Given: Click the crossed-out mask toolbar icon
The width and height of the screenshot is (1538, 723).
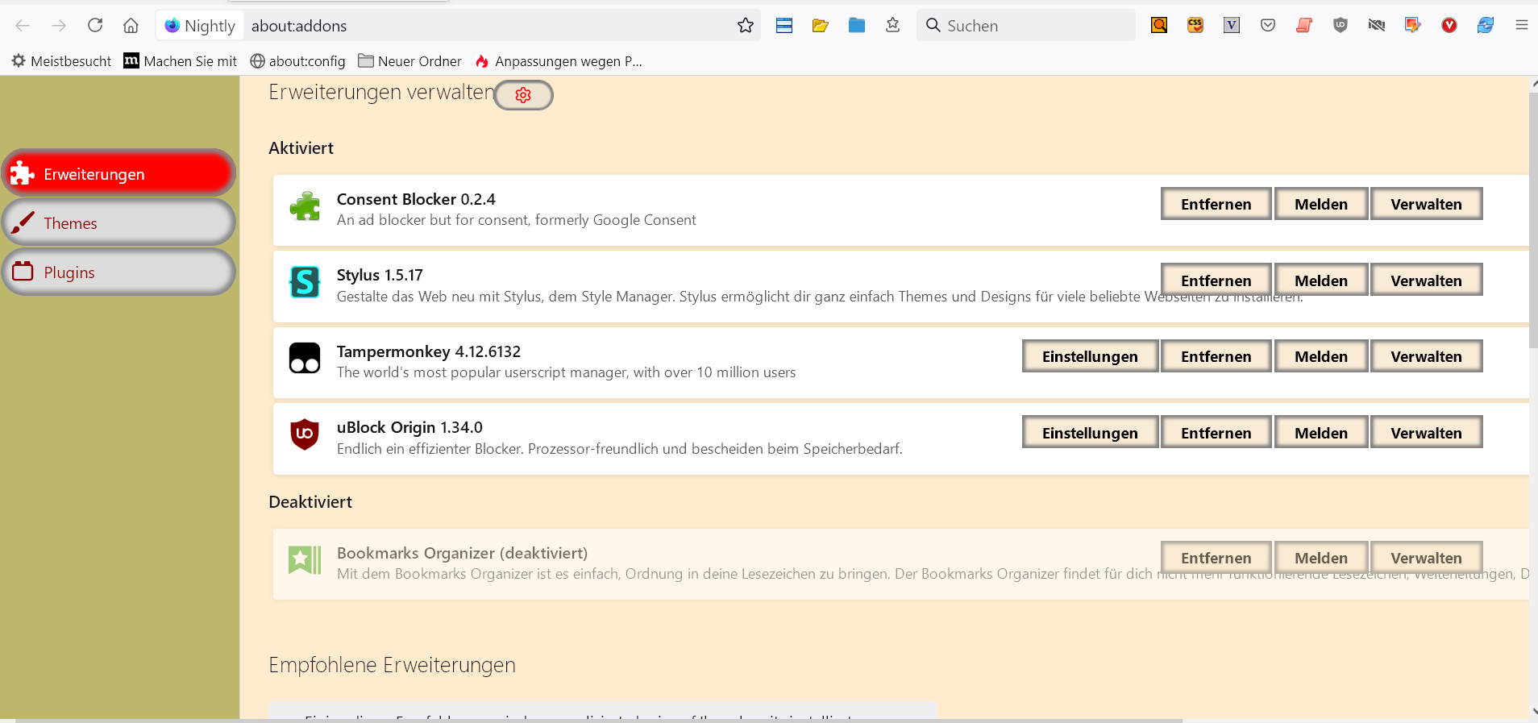Looking at the screenshot, I should (1377, 26).
